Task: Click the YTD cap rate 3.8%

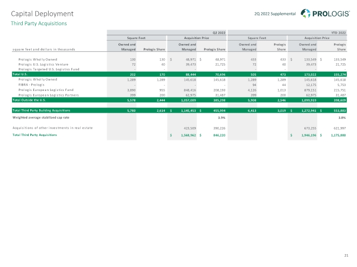Action: coord(342,118)
